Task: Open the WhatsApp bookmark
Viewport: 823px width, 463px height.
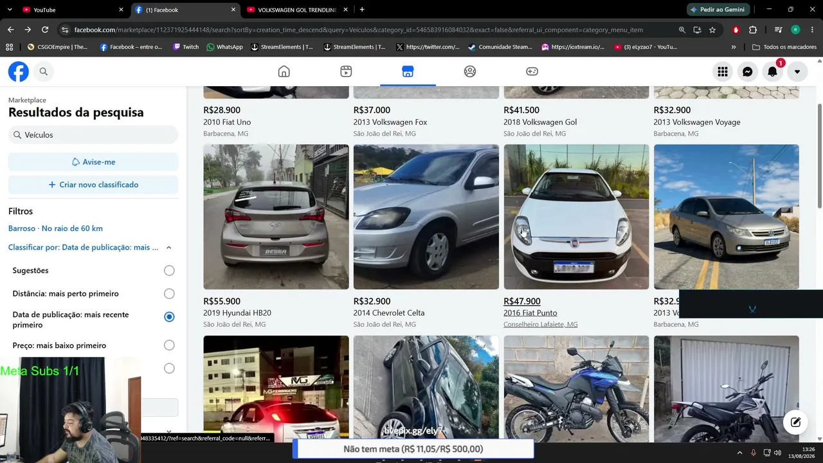Action: (224, 47)
